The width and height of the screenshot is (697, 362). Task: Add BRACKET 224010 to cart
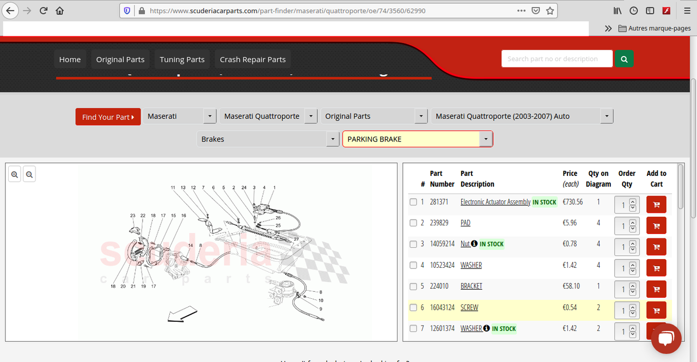pyautogui.click(x=656, y=290)
